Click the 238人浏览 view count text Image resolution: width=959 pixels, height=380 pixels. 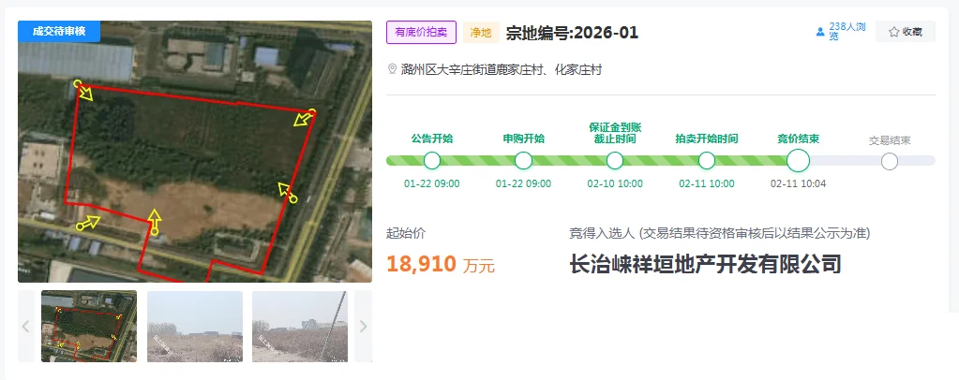point(847,32)
